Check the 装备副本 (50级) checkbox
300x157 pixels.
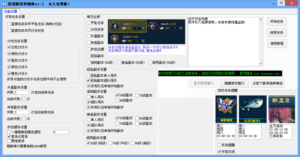click(120, 63)
